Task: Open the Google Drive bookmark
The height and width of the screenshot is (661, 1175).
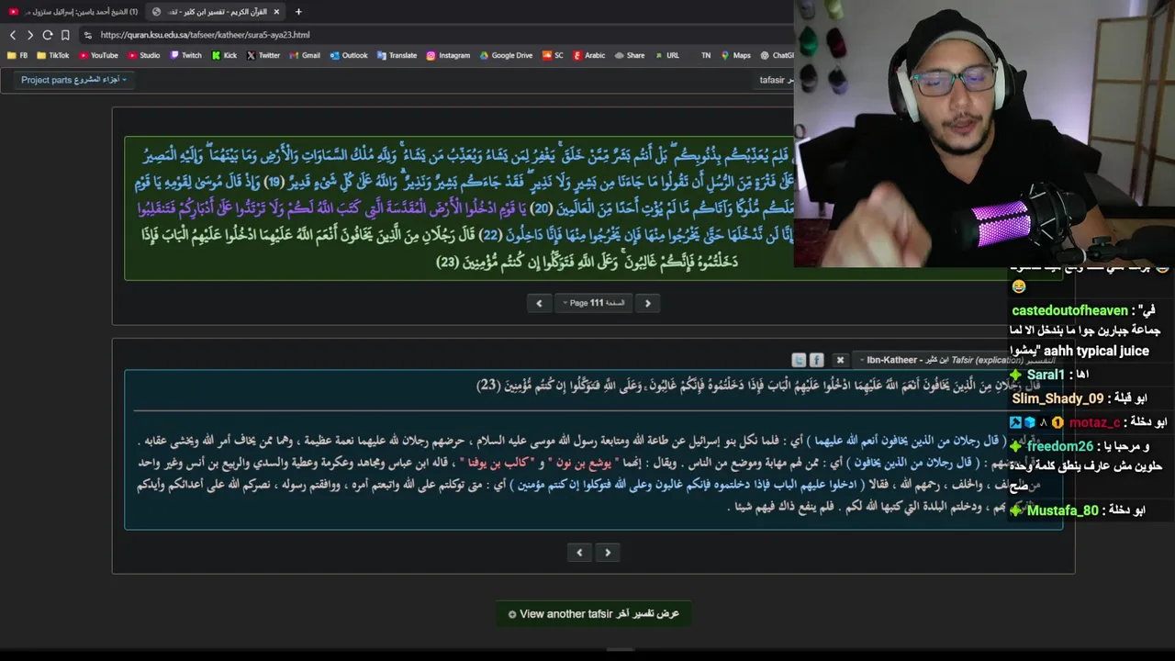Action: (x=506, y=55)
